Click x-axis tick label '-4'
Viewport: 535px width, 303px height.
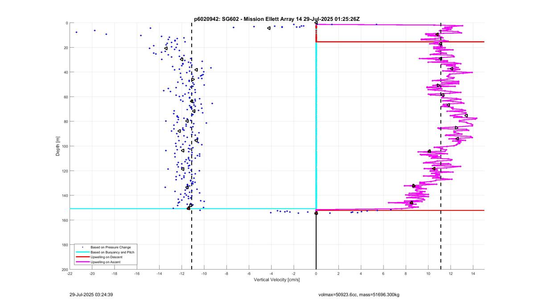click(271, 274)
